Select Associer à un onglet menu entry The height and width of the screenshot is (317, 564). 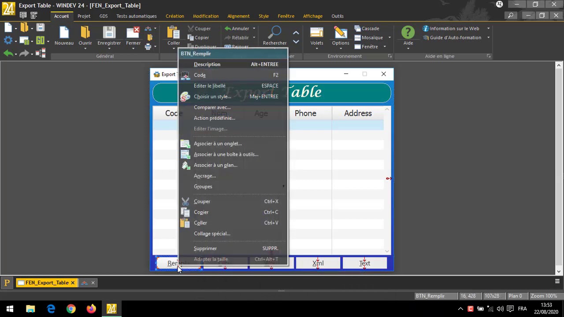click(x=233, y=144)
